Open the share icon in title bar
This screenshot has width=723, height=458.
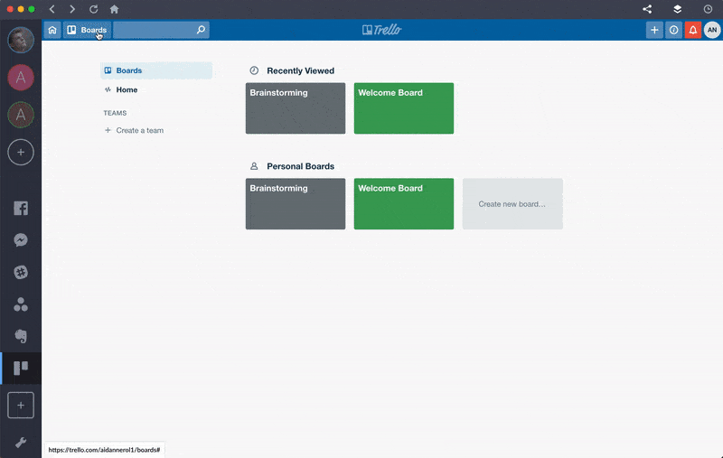click(647, 9)
